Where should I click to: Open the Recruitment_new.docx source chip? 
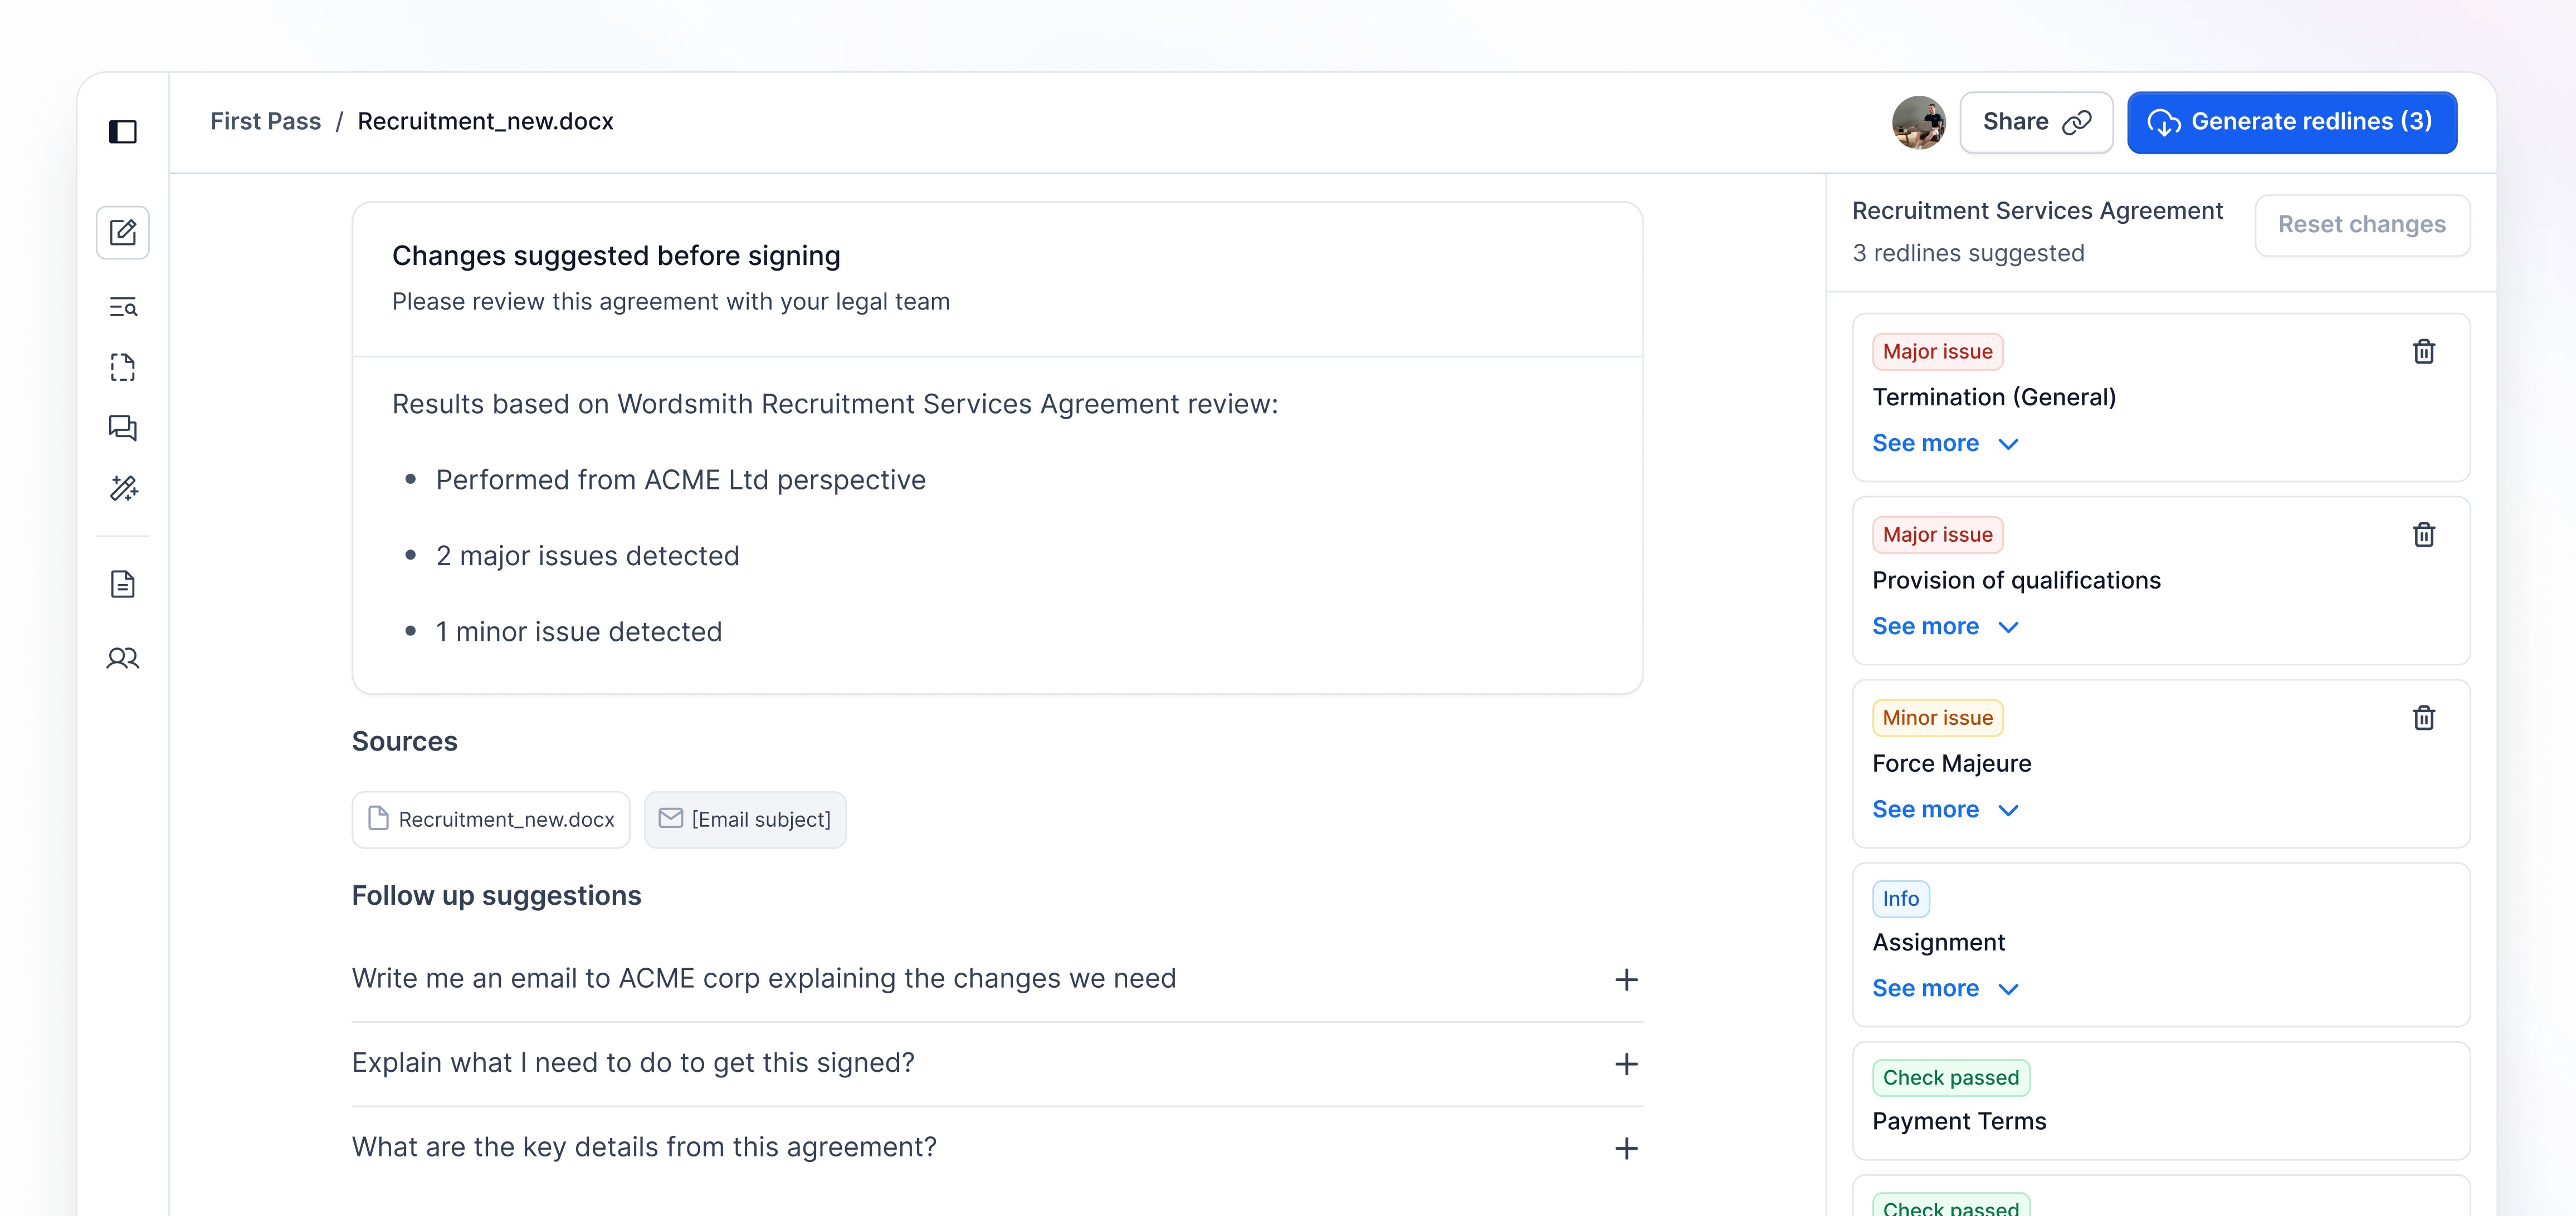[x=490, y=820]
